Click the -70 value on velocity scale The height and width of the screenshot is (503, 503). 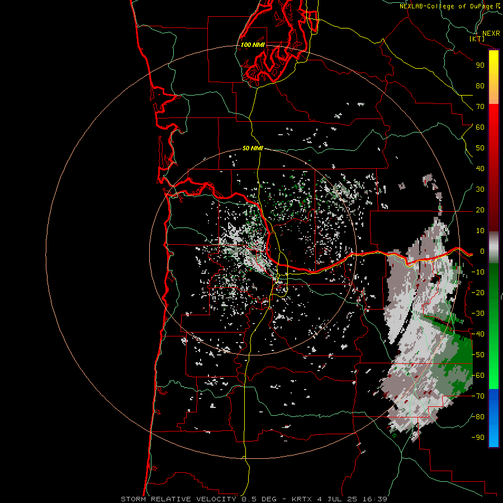coord(478,396)
